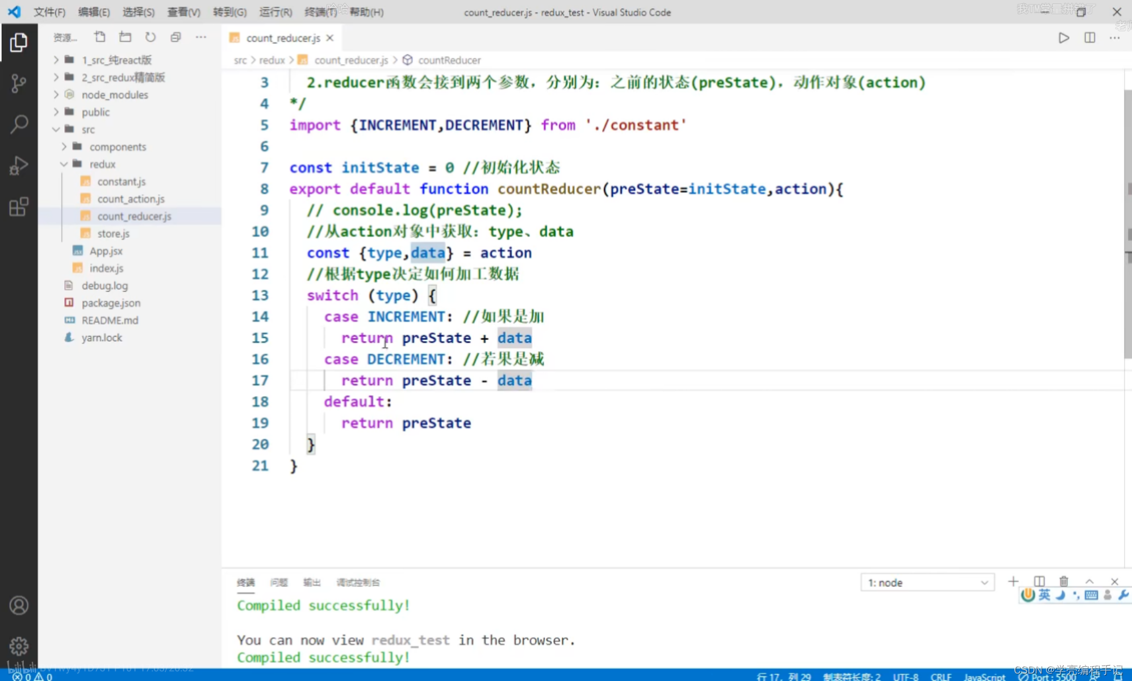Collapse the redux folder
Image resolution: width=1132 pixels, height=681 pixels.
tap(130, 164)
